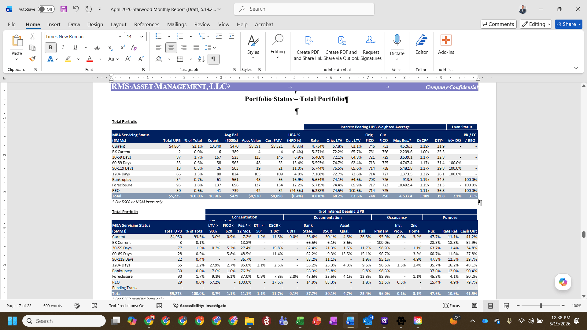Click the Clear All Formatting icon
Viewport: 587px width, 330px height.
[x=134, y=47]
